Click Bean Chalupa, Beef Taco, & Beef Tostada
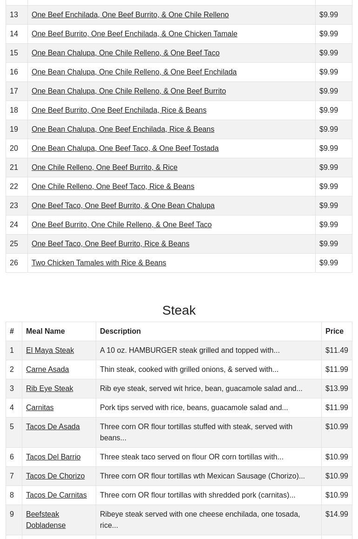 pyautogui.click(x=125, y=148)
